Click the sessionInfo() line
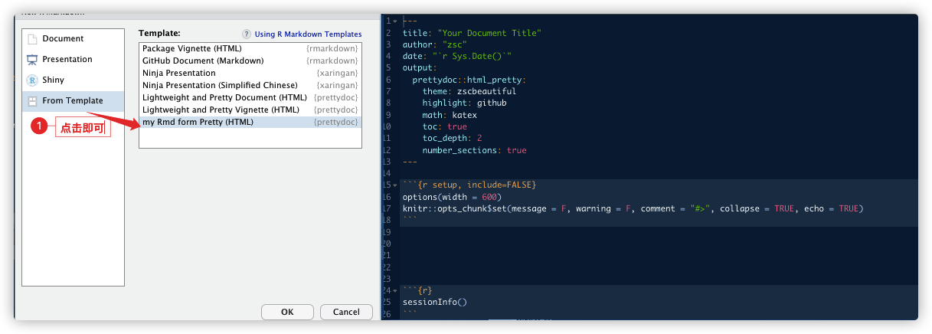Image resolution: width=932 pixels, height=334 pixels. (x=435, y=303)
